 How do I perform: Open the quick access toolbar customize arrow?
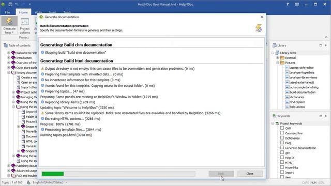pos(30,4)
